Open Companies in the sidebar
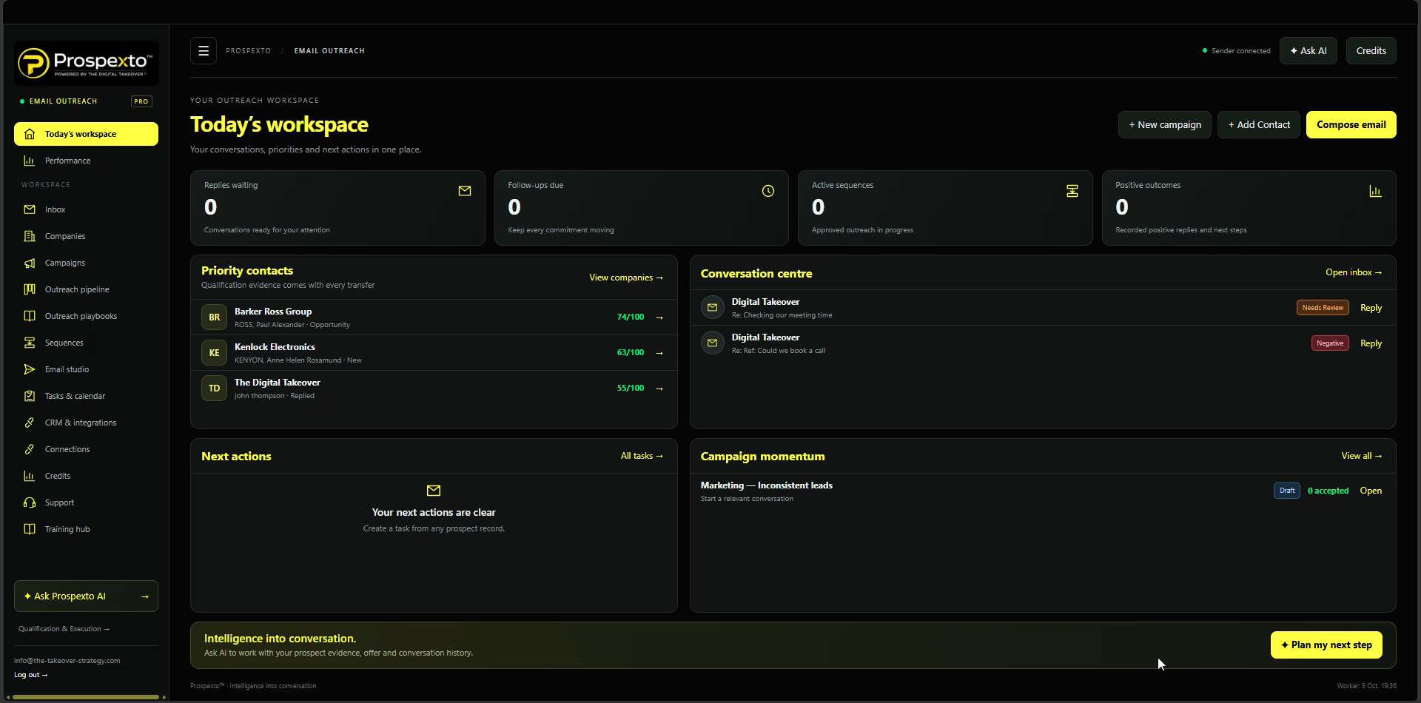Image resolution: width=1421 pixels, height=703 pixels. click(86, 236)
